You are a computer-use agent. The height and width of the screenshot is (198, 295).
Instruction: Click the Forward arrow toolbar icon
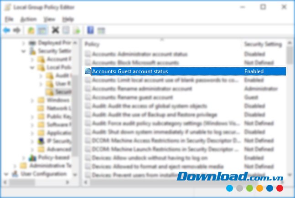click(17, 30)
